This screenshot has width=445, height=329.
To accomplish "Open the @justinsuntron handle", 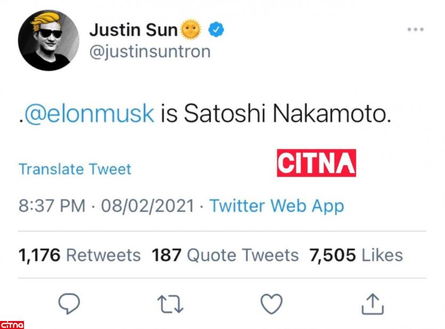I will [150, 52].
